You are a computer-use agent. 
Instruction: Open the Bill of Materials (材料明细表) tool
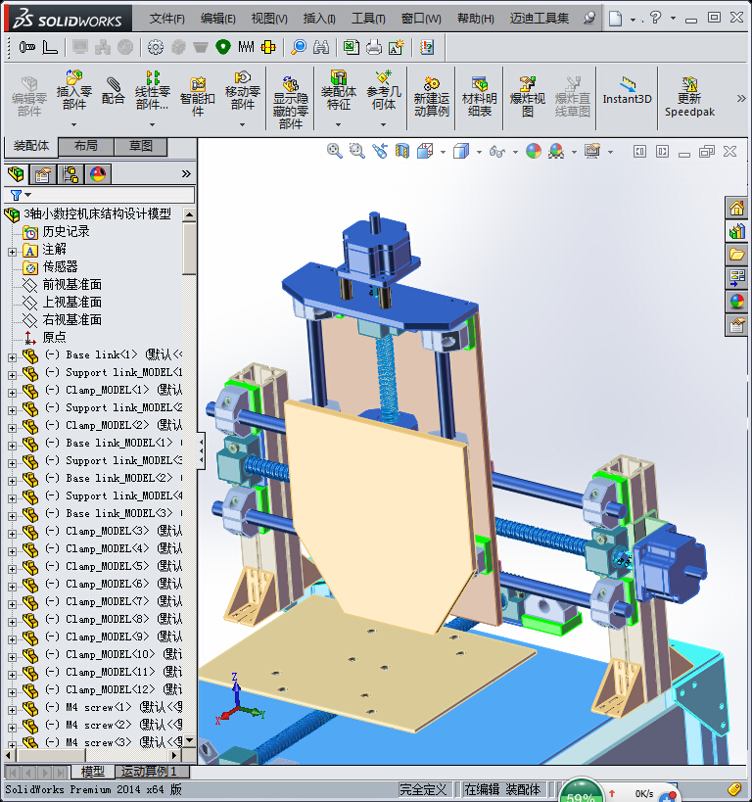point(480,96)
